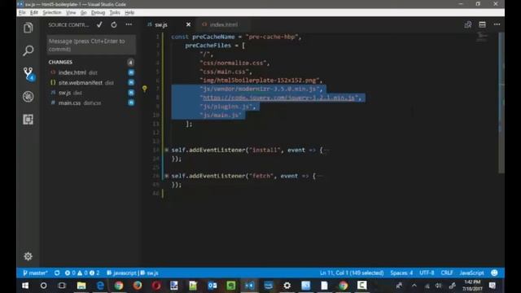Screen dimensions: 521x293
Task: Launch Firefox from the taskbar
Action: (138, 286)
